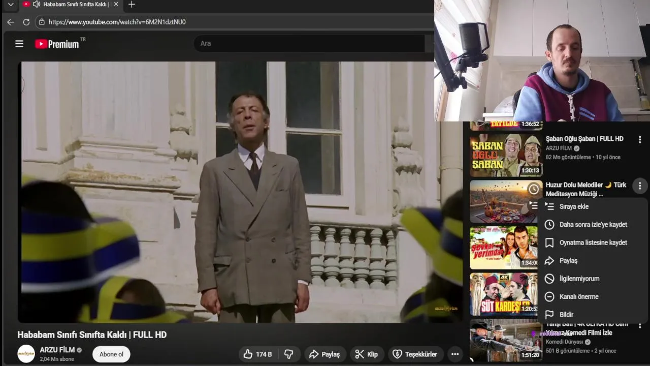Select Bildir report menu entry
This screenshot has height=366, width=650.
pos(592,315)
